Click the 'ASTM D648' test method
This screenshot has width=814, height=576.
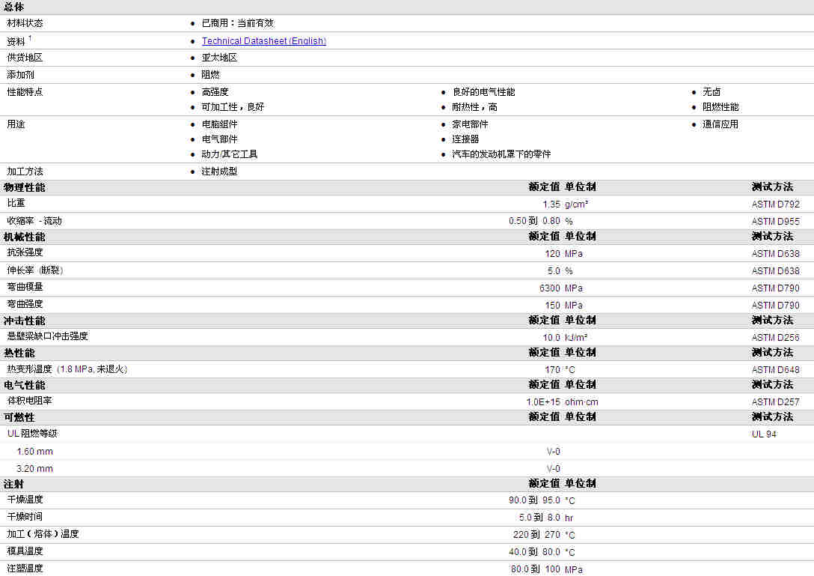[x=776, y=369]
